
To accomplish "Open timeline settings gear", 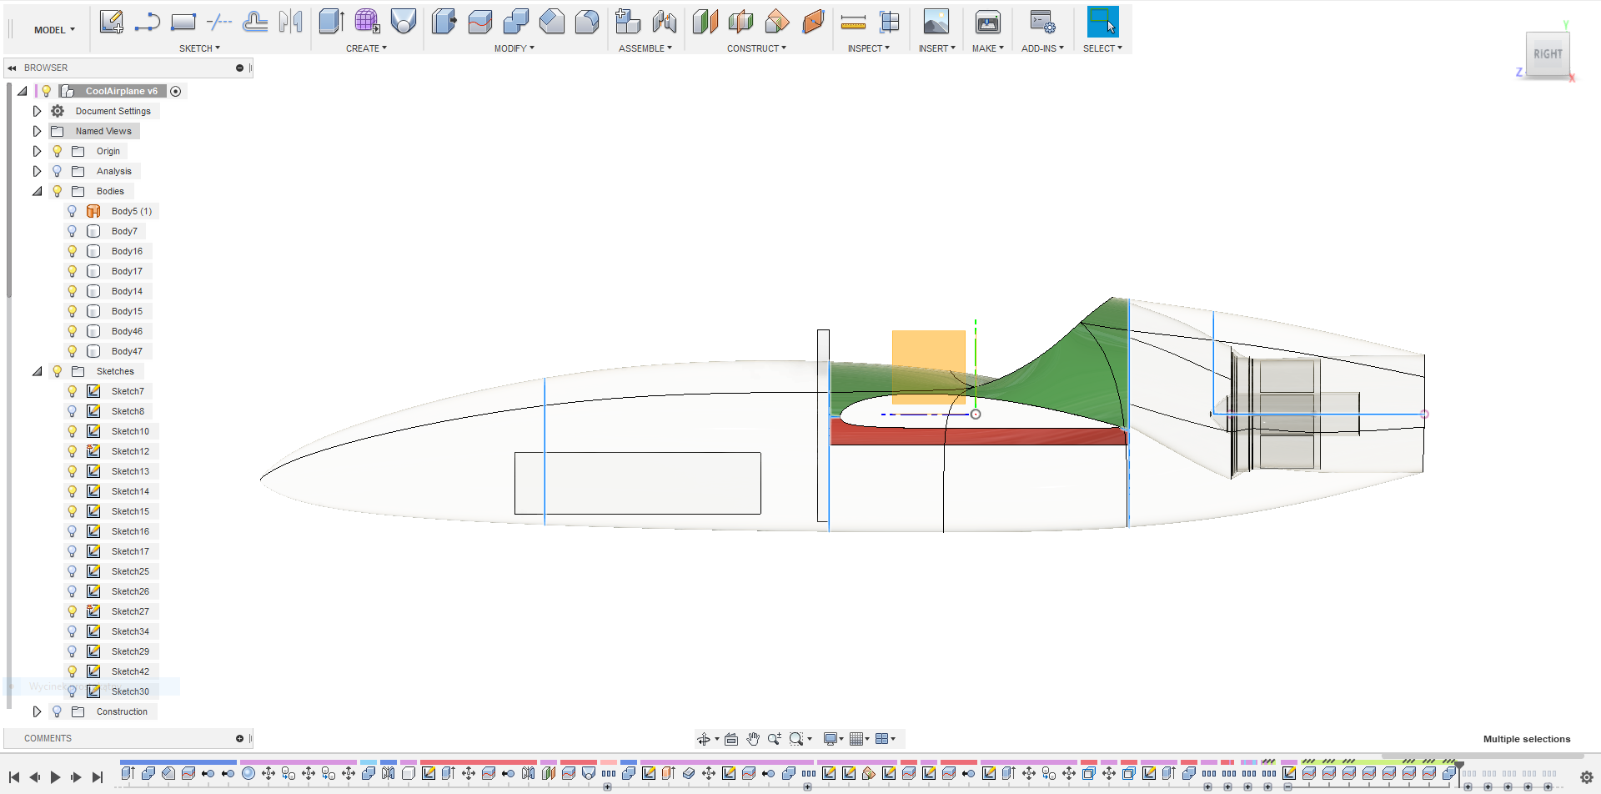I will click(1587, 776).
